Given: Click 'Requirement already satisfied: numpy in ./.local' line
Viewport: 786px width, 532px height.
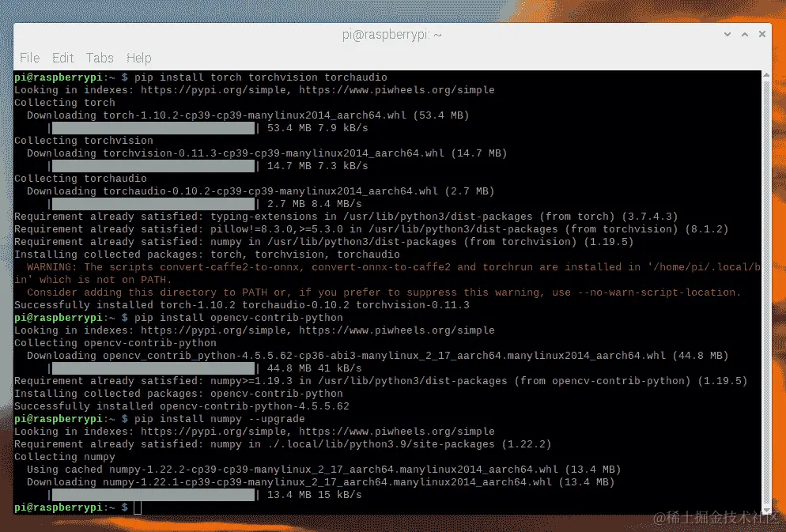Looking at the screenshot, I should coord(283,444).
